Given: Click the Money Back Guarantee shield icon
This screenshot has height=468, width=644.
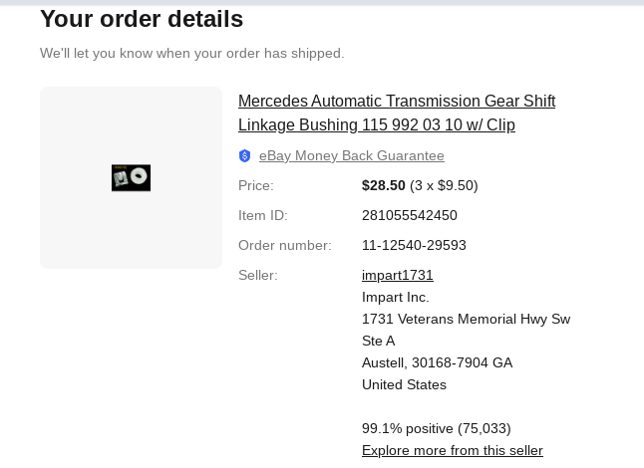Looking at the screenshot, I should [245, 156].
